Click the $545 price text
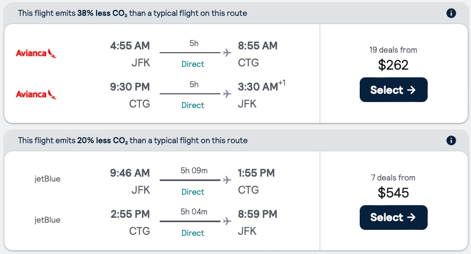The width and height of the screenshot is (471, 254). tap(393, 193)
